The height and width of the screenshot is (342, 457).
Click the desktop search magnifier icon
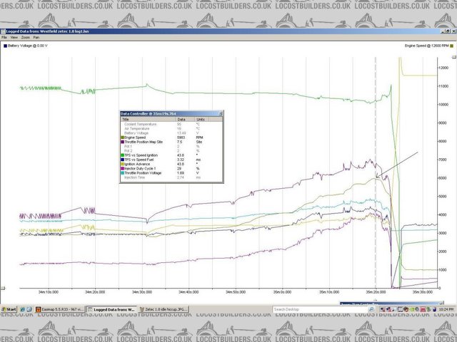click(x=371, y=309)
